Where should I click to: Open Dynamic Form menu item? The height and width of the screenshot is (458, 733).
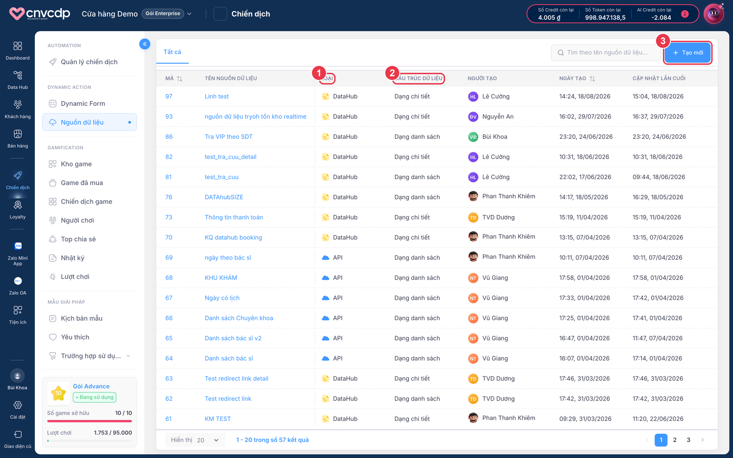[x=90, y=104]
